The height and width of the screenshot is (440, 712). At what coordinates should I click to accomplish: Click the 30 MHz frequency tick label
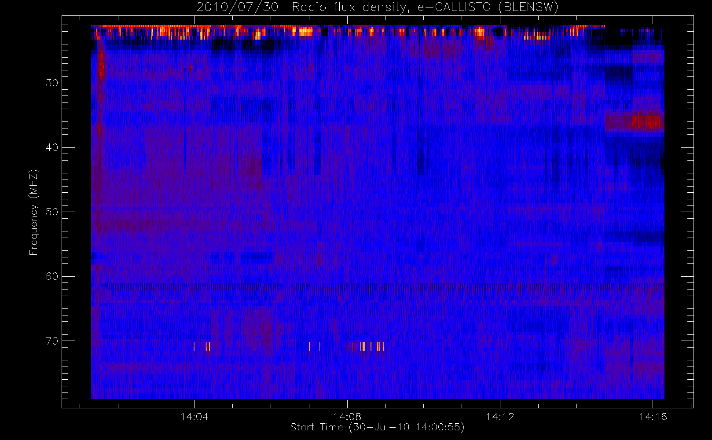coord(52,83)
